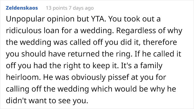Click the word obviously in the comment
Screen dimensions: 194x109
click(88, 77)
